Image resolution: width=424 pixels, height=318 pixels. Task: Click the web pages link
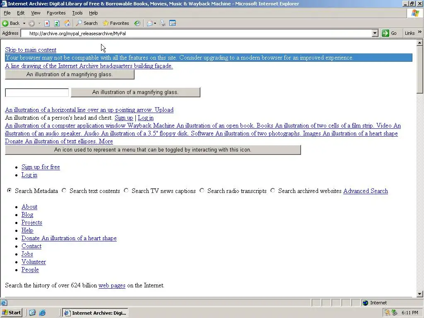click(112, 285)
